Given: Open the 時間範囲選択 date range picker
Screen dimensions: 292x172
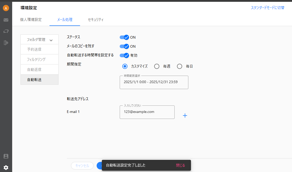Looking at the screenshot, I should (x=154, y=82).
